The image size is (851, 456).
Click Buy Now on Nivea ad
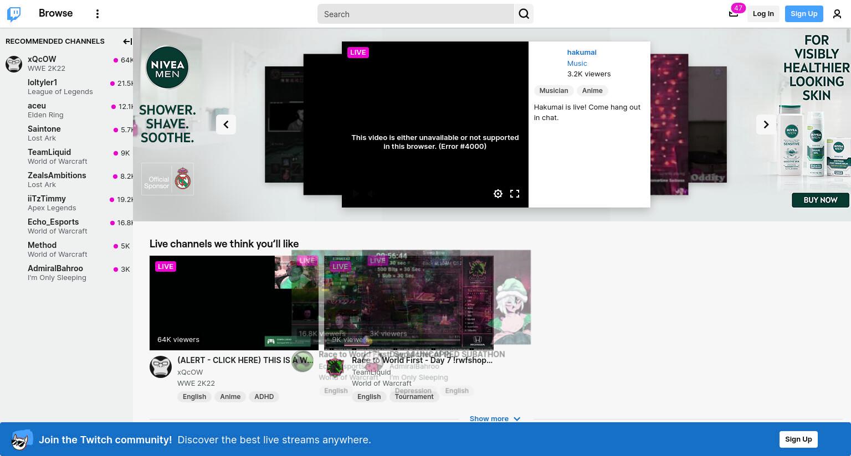coord(820,200)
